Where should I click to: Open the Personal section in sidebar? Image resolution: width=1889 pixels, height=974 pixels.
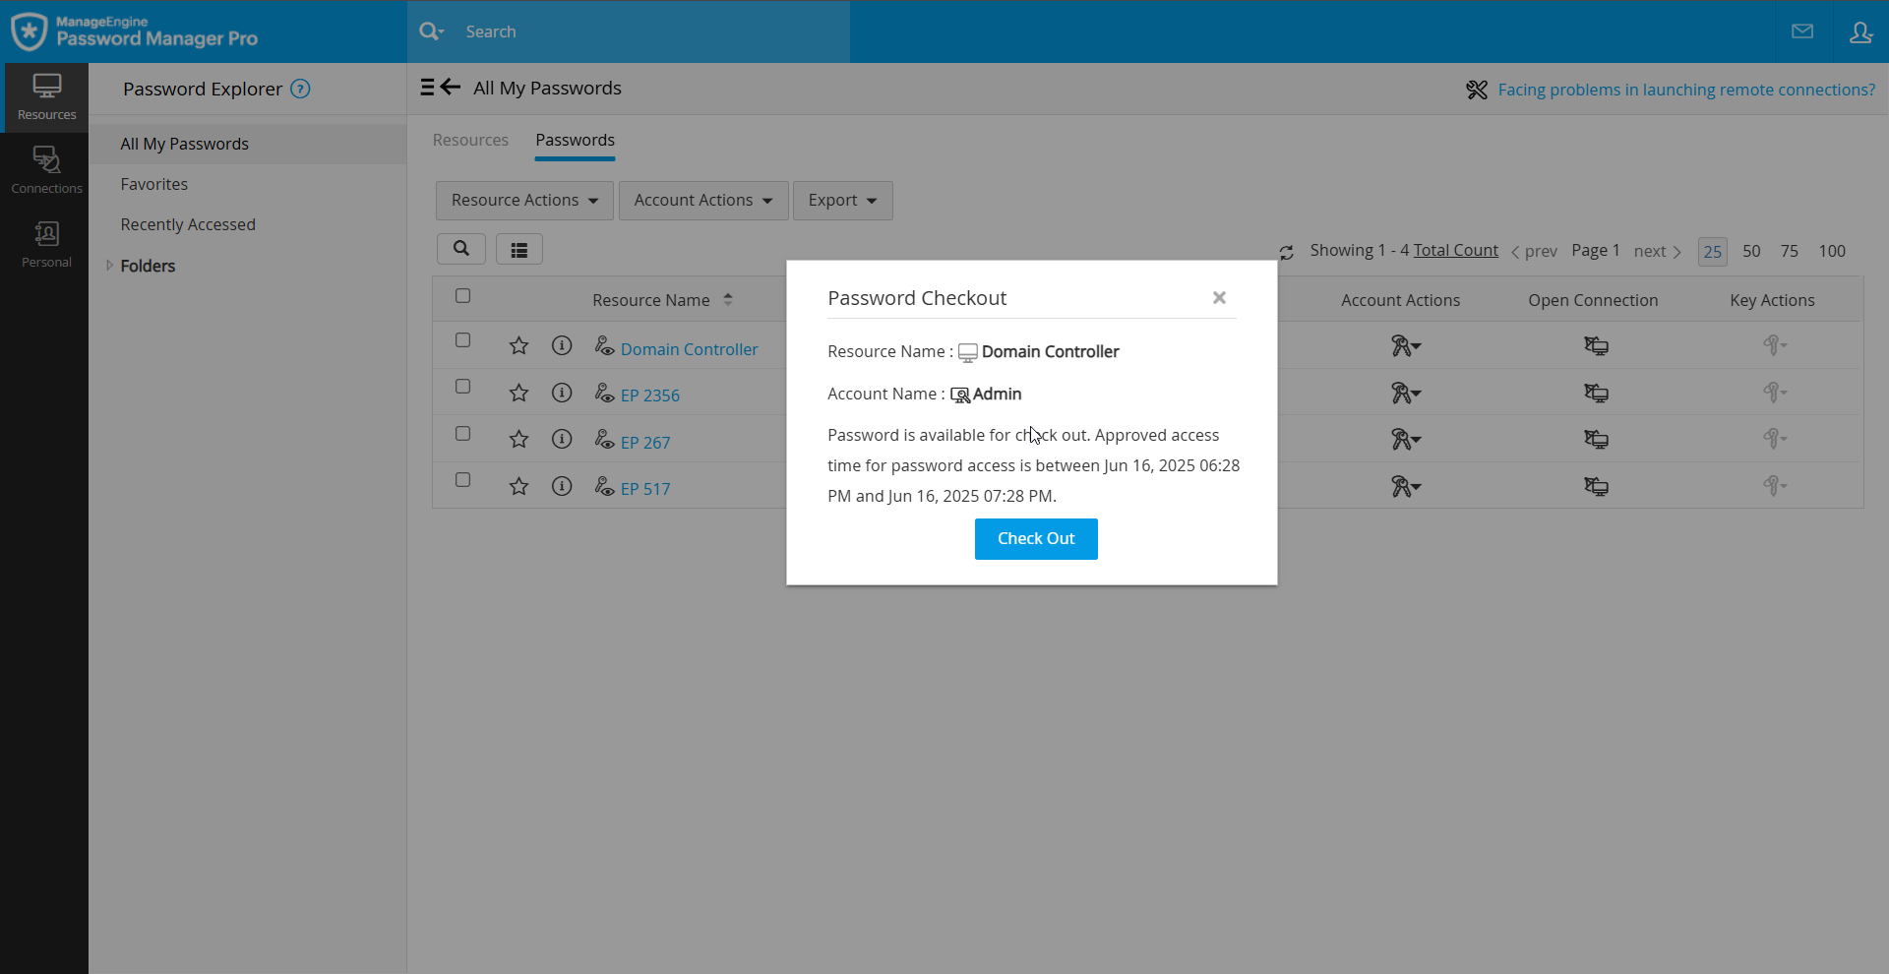click(46, 244)
